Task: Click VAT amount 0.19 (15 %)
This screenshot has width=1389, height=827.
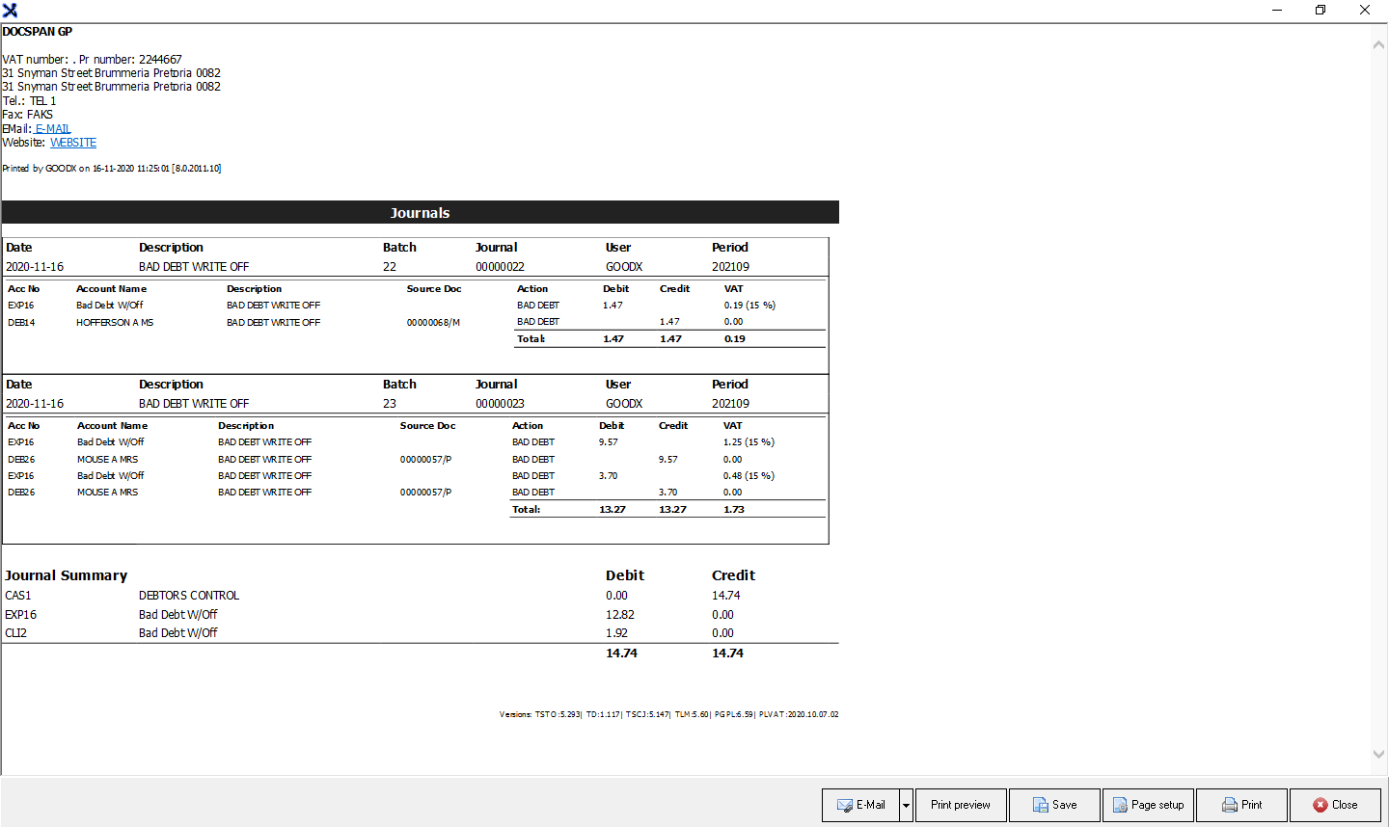Action: click(749, 306)
